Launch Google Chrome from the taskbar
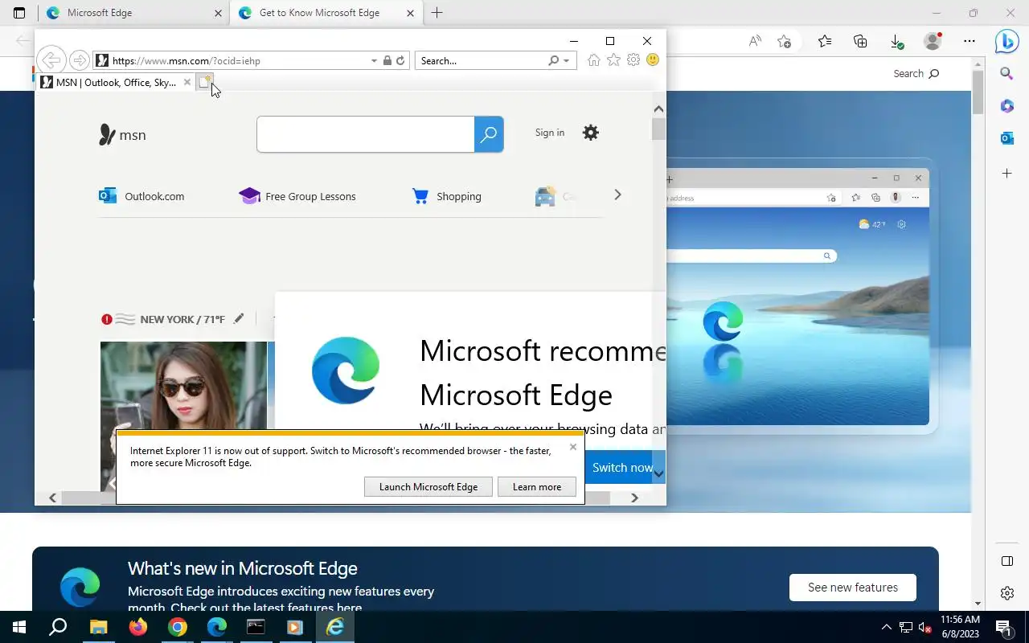1029x643 pixels. (177, 627)
